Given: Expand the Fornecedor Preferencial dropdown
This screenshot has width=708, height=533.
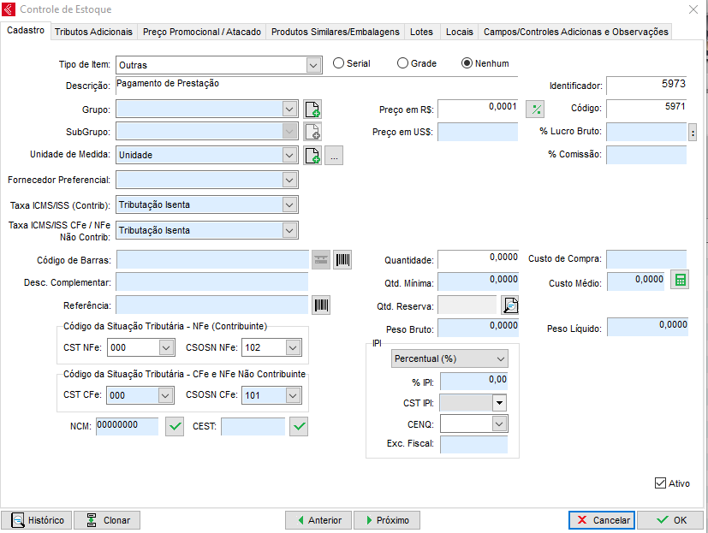Looking at the screenshot, I should [x=289, y=181].
